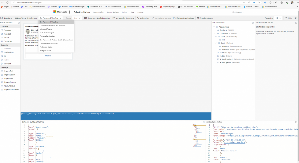Open the Proben nav link
This screenshot has width=299, height=163.
pos(125,12)
